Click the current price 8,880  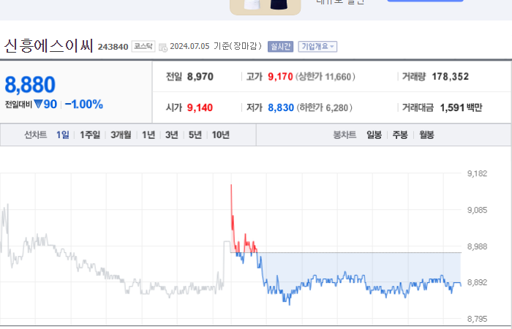click(30, 85)
